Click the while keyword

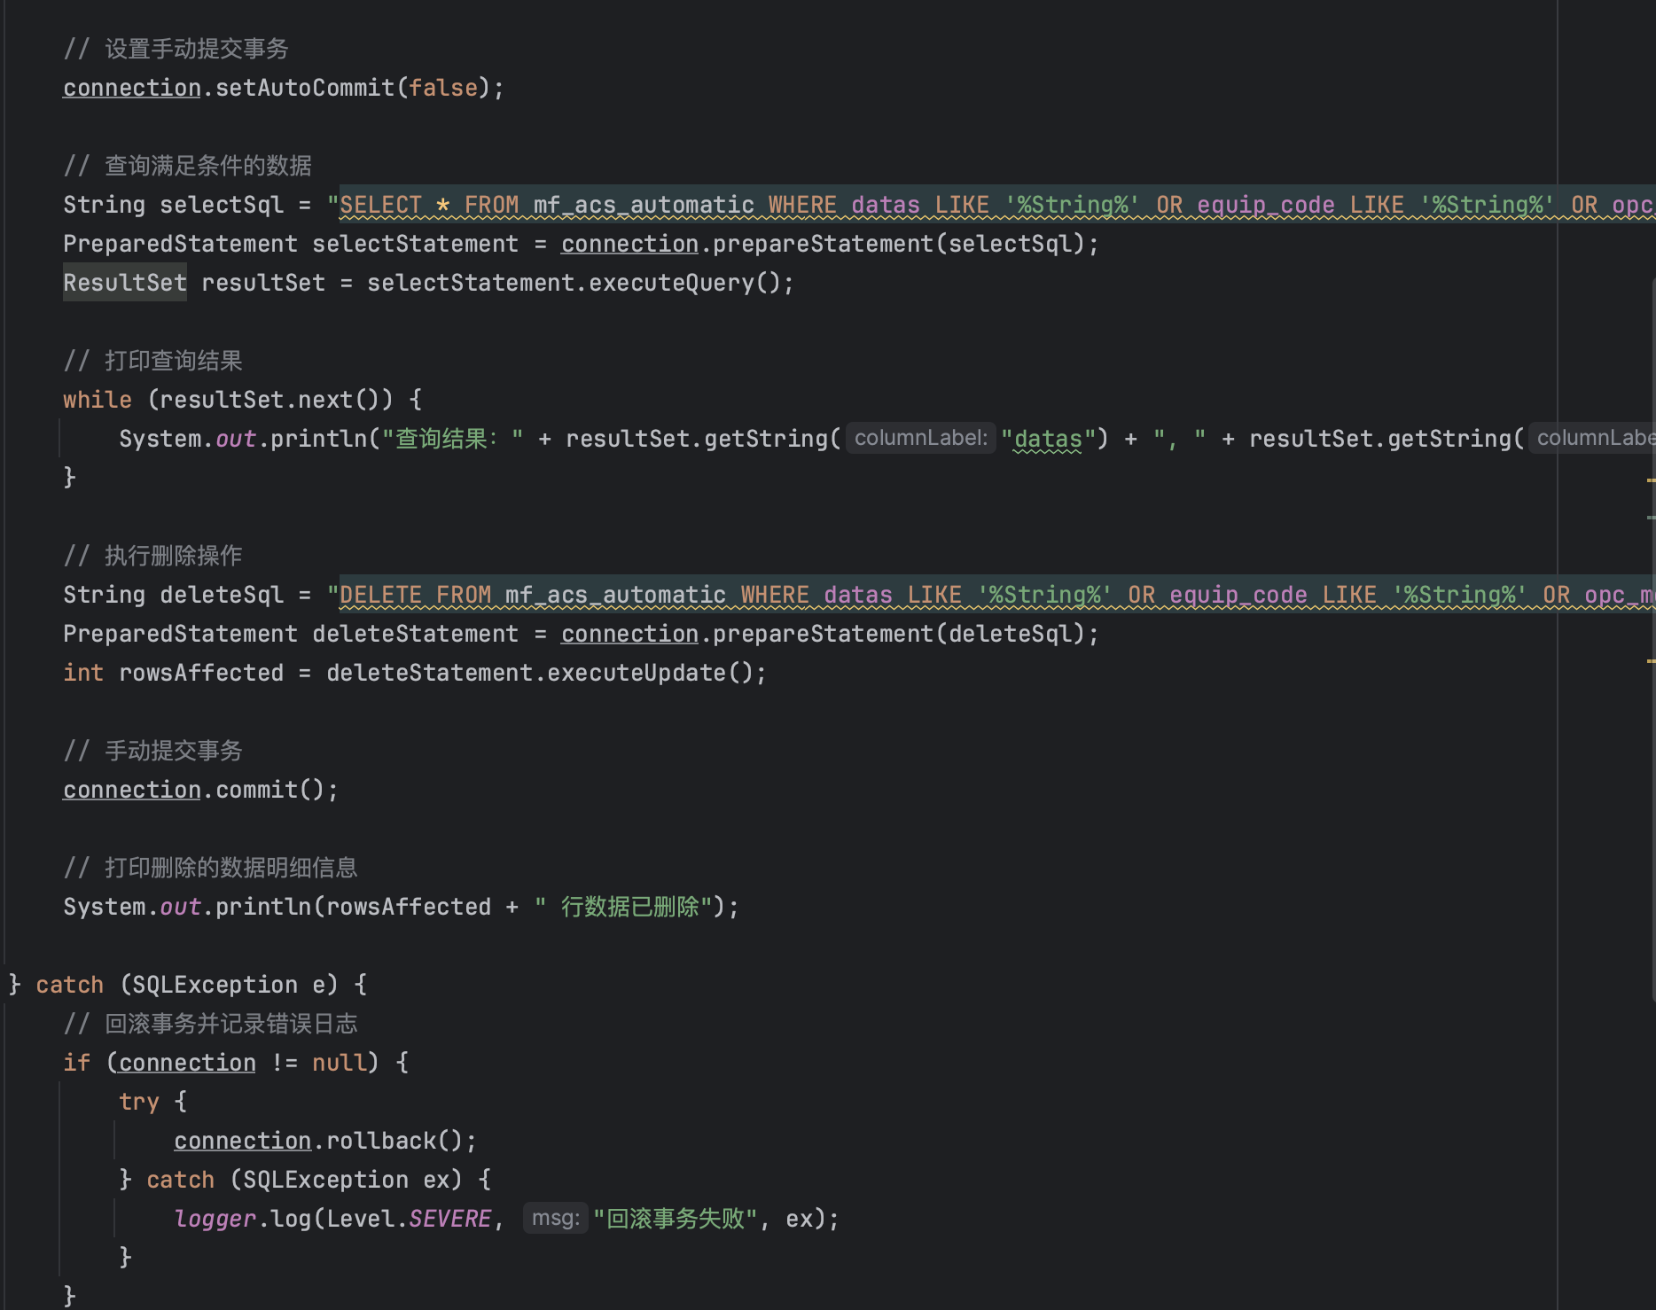98,400
